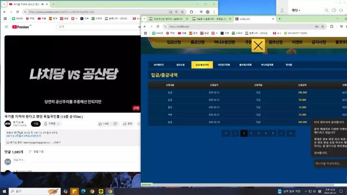Open search icon in chat window

327,10
